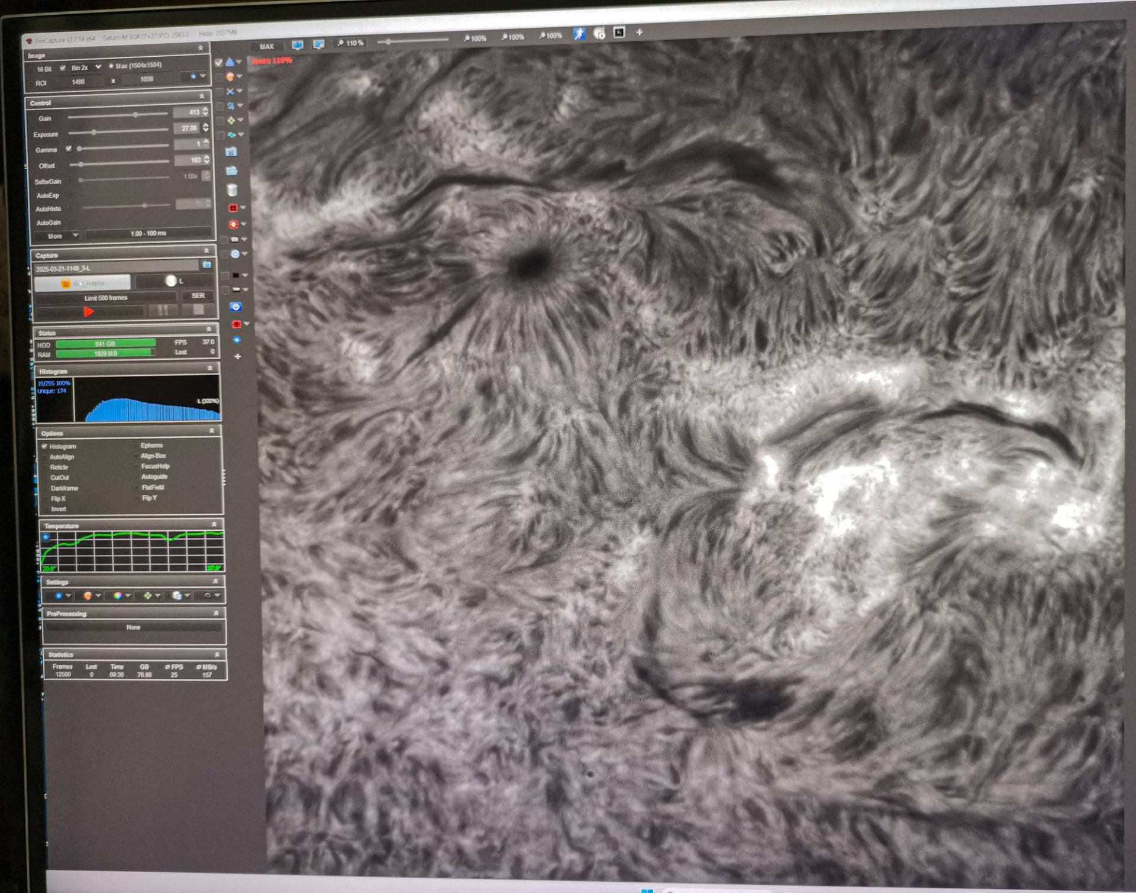This screenshot has width=1136, height=893.
Task: Click the 24 numbered tool icon
Action: 230,106
